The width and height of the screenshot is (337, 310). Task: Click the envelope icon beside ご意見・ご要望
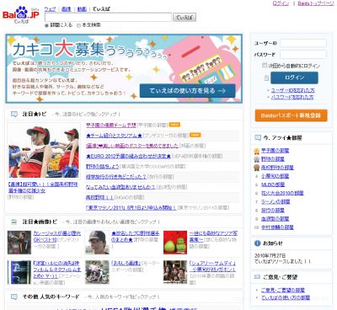coord(257,277)
